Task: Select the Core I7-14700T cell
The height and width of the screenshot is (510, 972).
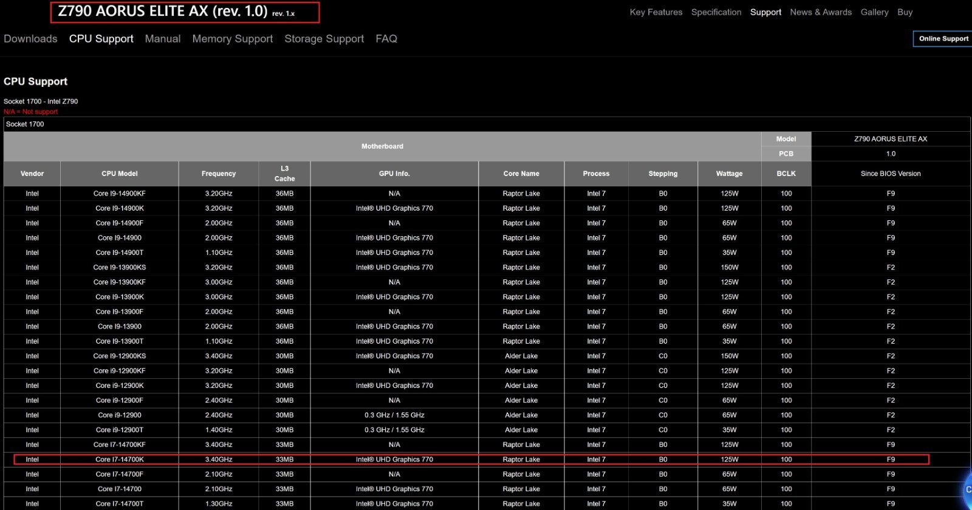Action: (120, 504)
